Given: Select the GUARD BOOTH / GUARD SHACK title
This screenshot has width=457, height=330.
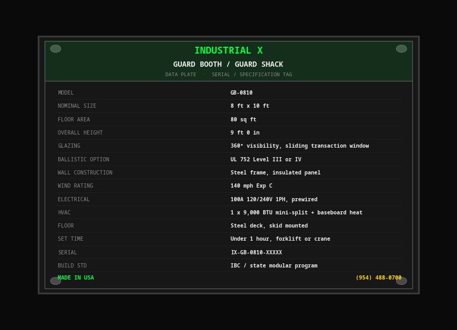Looking at the screenshot, I should [x=228, y=64].
